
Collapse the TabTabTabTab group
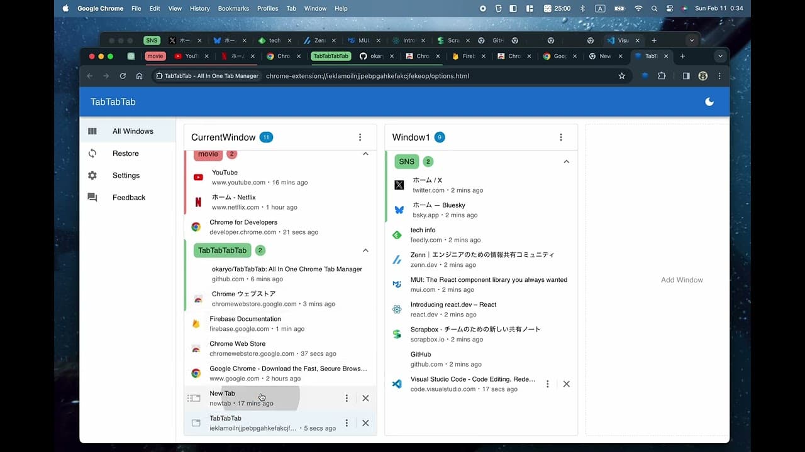365,250
